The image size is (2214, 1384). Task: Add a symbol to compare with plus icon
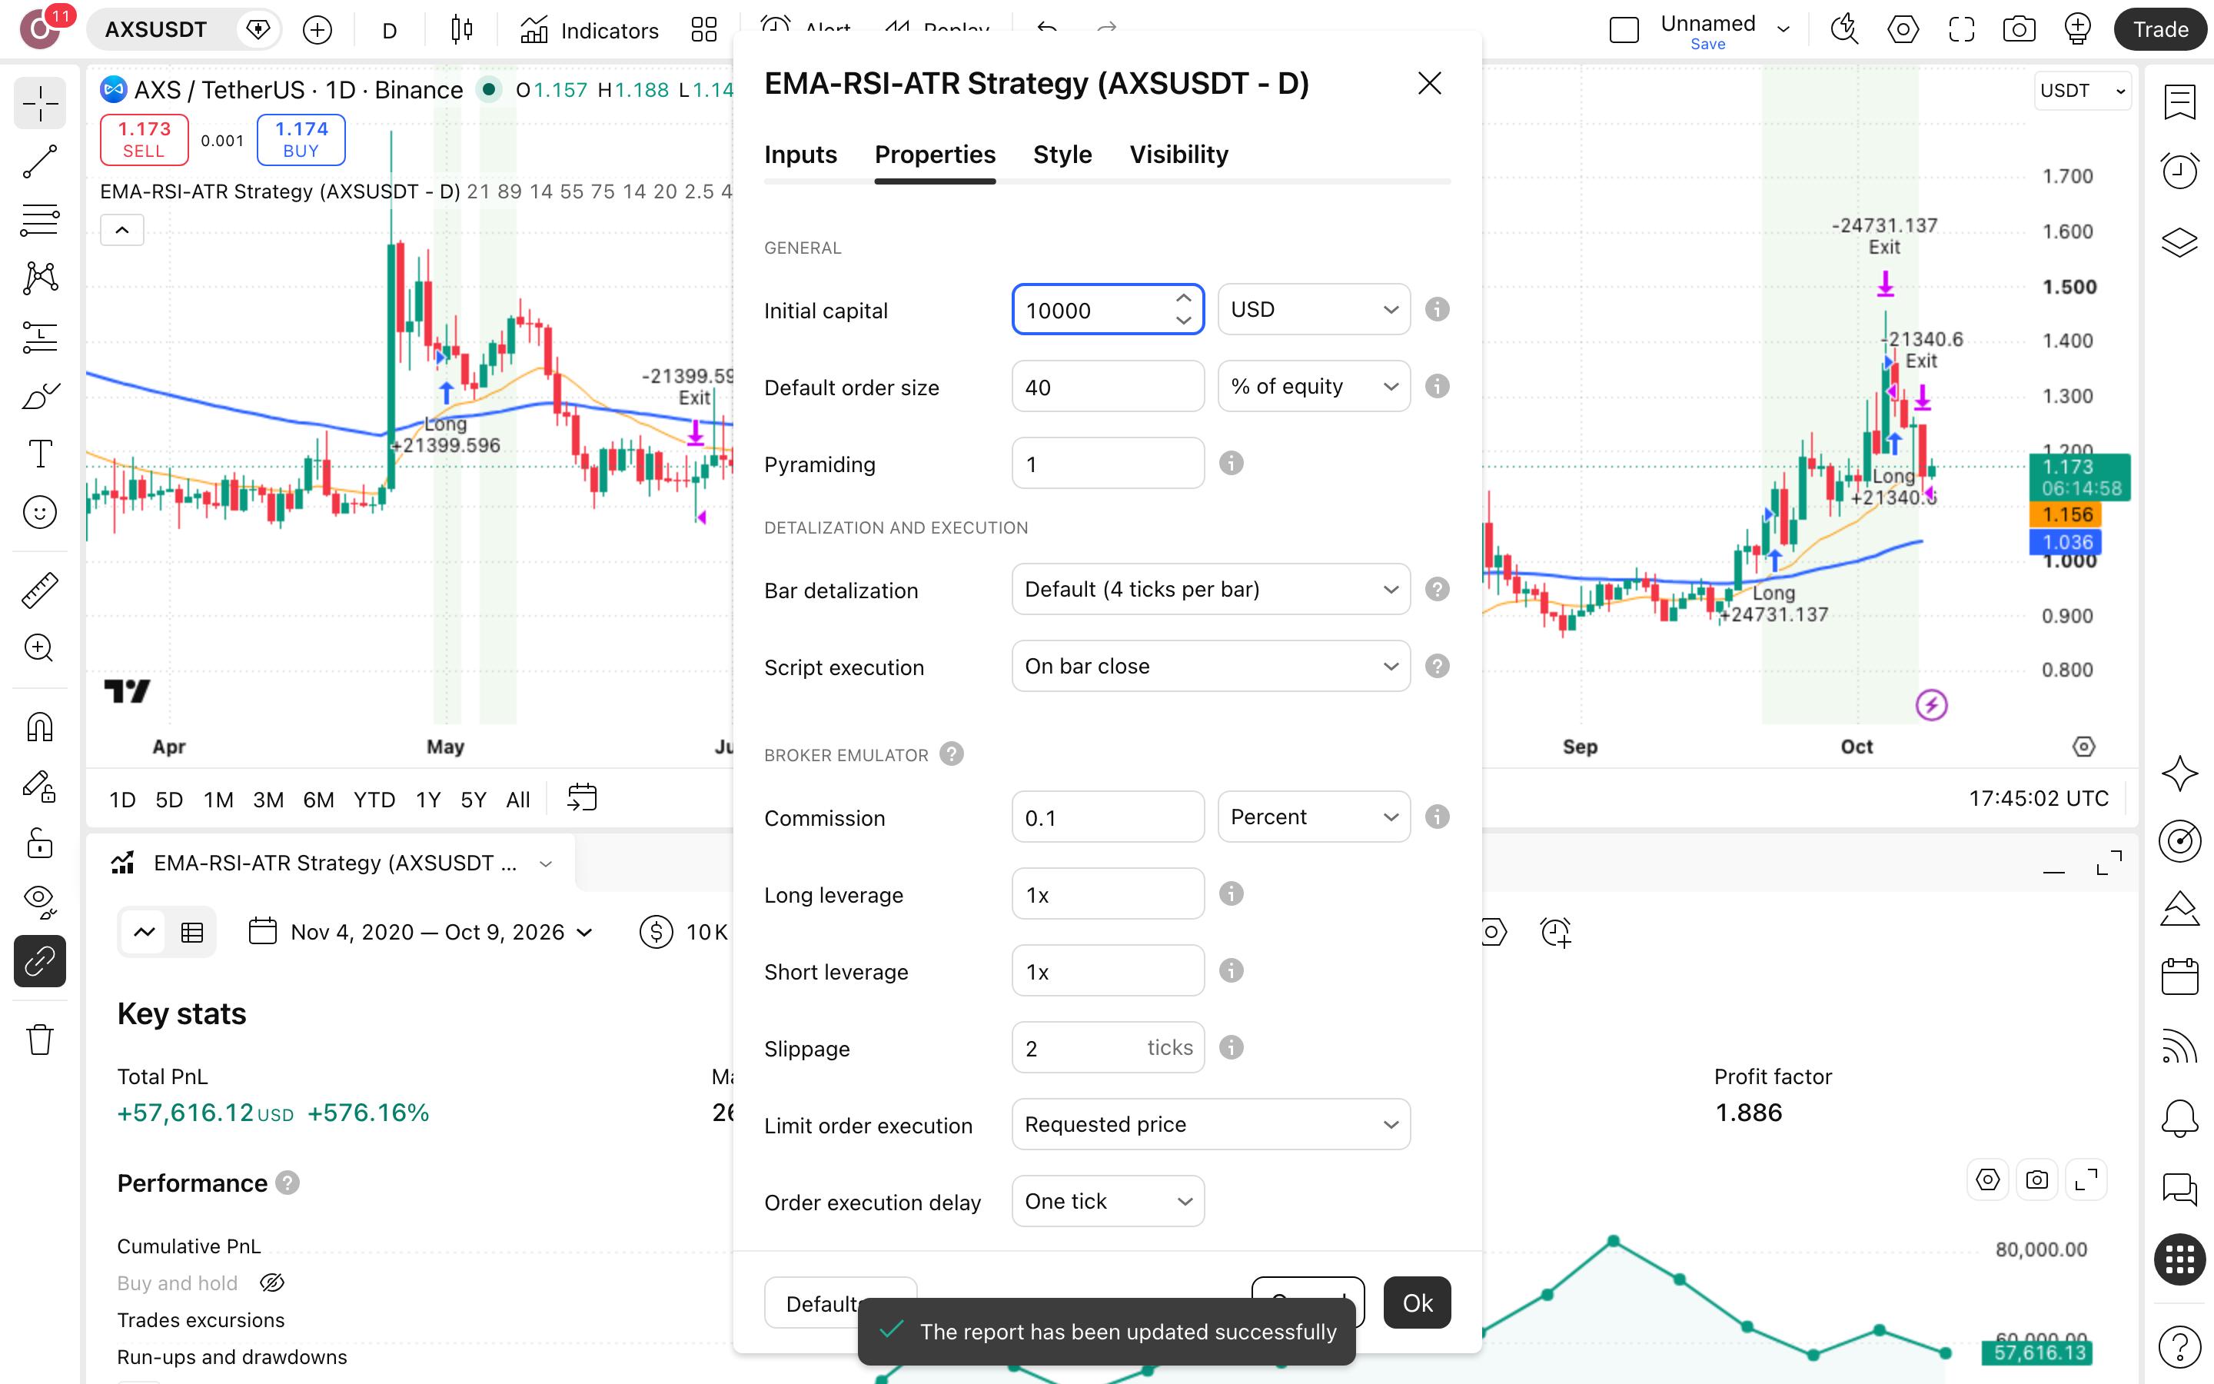point(317,30)
